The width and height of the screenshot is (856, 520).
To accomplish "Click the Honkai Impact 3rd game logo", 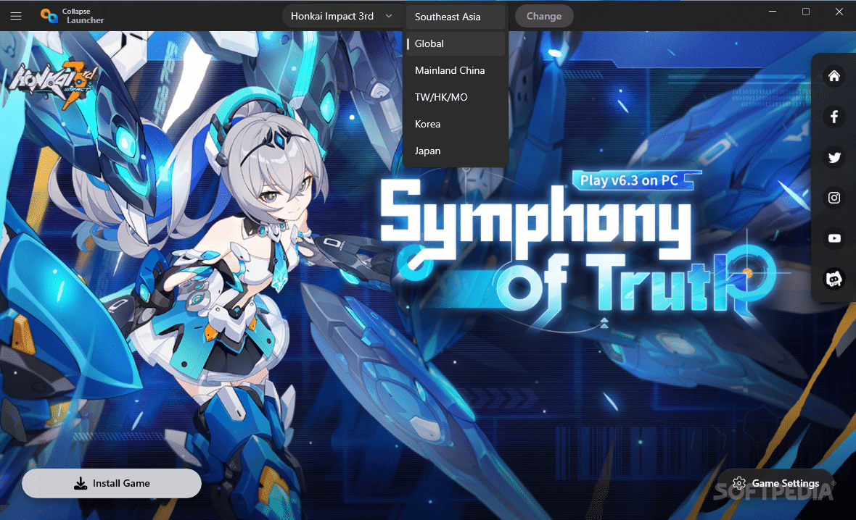I will (54, 83).
